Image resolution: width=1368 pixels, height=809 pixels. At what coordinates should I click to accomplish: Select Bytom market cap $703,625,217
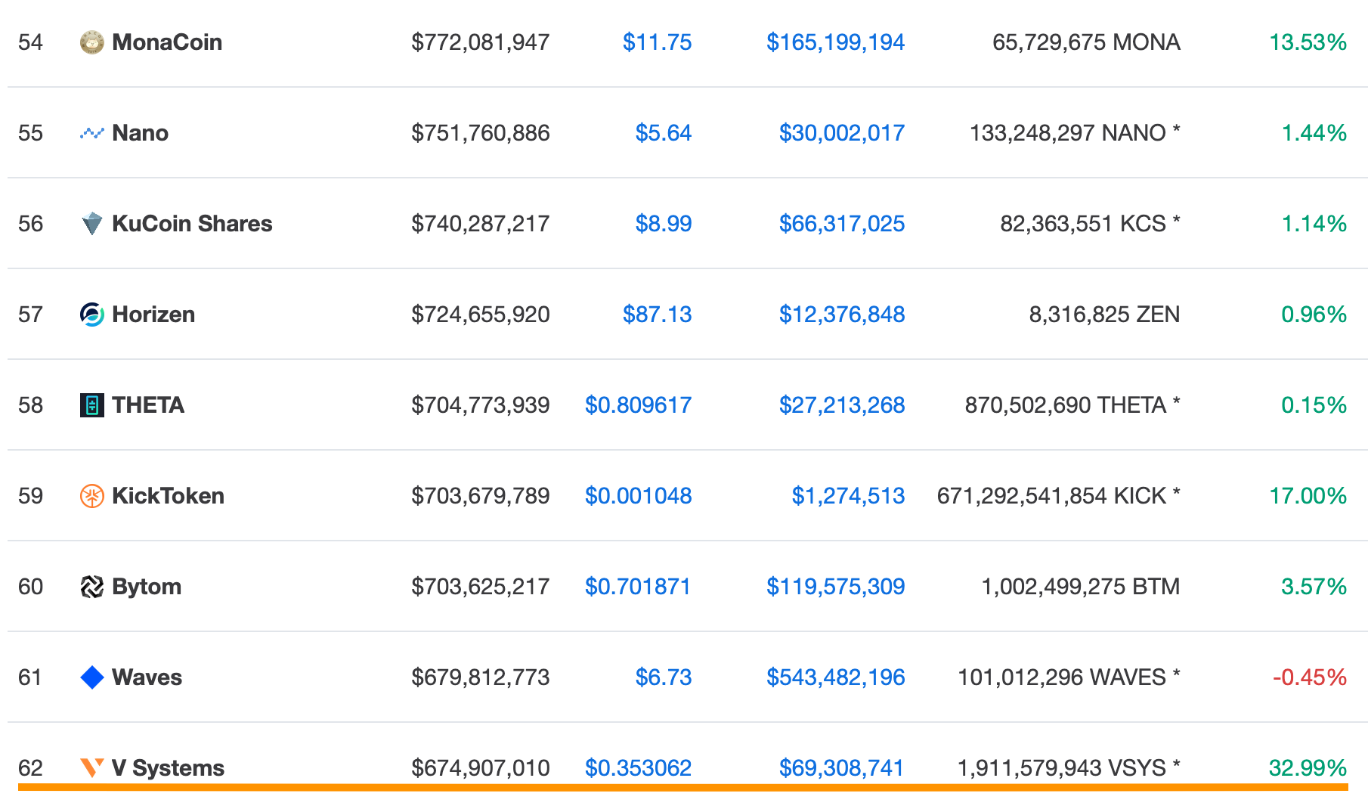[x=481, y=587]
